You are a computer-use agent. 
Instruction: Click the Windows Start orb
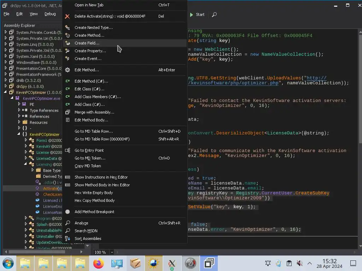point(8,263)
